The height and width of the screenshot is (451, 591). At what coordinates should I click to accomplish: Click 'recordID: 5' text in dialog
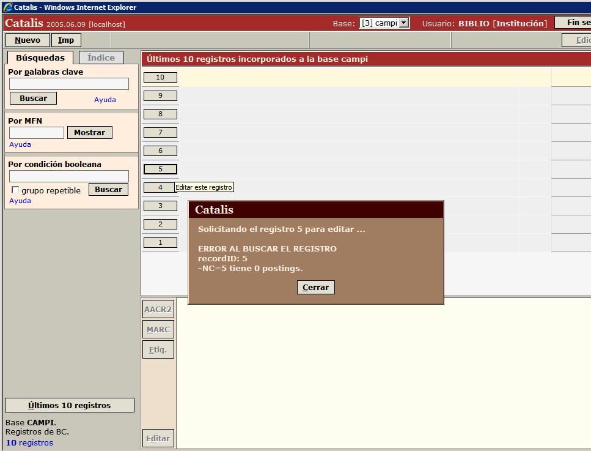222,258
